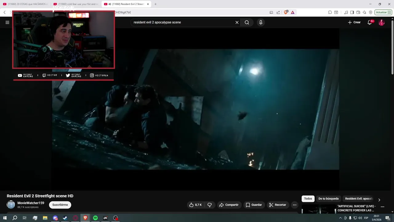Open the MovieWatcher159 channel name link
The height and width of the screenshot is (222, 394).
(x=31, y=203)
